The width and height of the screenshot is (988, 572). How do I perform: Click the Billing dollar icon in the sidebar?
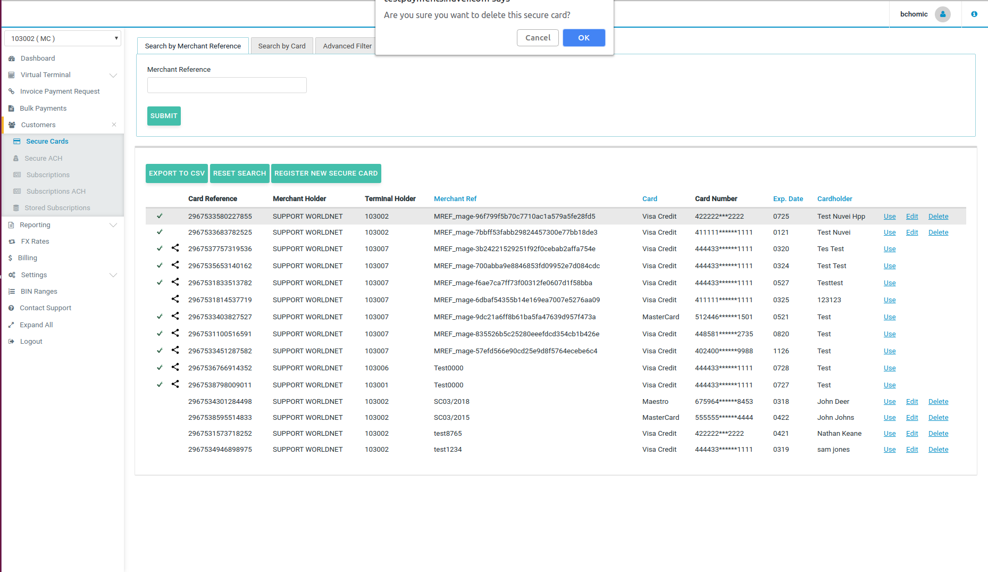tap(10, 258)
